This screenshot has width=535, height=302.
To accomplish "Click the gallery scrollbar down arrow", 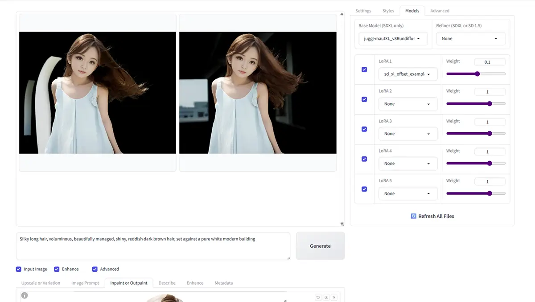I will (x=342, y=224).
